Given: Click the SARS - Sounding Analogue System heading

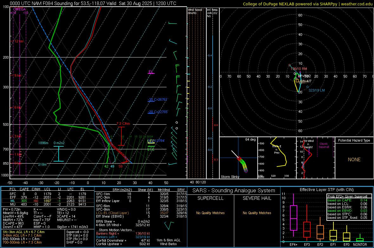Looking at the screenshot, I should [x=234, y=191].
